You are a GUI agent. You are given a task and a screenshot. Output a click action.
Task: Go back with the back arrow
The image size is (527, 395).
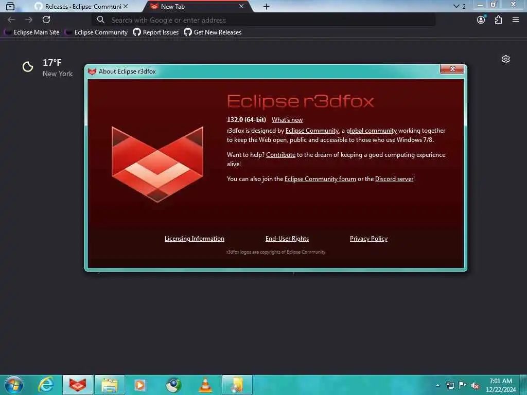(11, 20)
